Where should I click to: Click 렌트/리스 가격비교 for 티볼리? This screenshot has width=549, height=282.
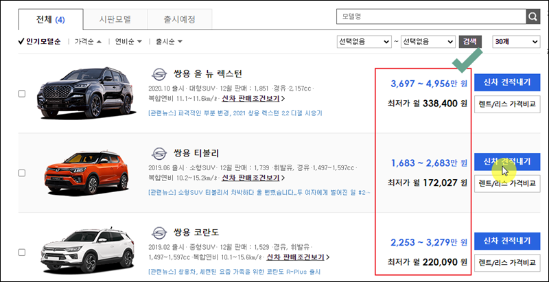click(x=507, y=183)
